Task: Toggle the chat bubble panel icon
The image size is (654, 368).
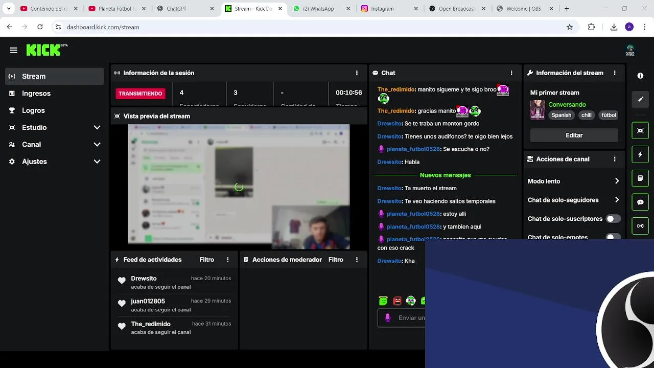Action: pos(640,202)
